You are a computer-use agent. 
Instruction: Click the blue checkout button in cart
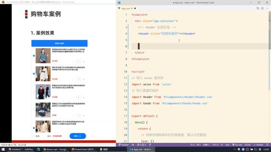(x=77, y=136)
